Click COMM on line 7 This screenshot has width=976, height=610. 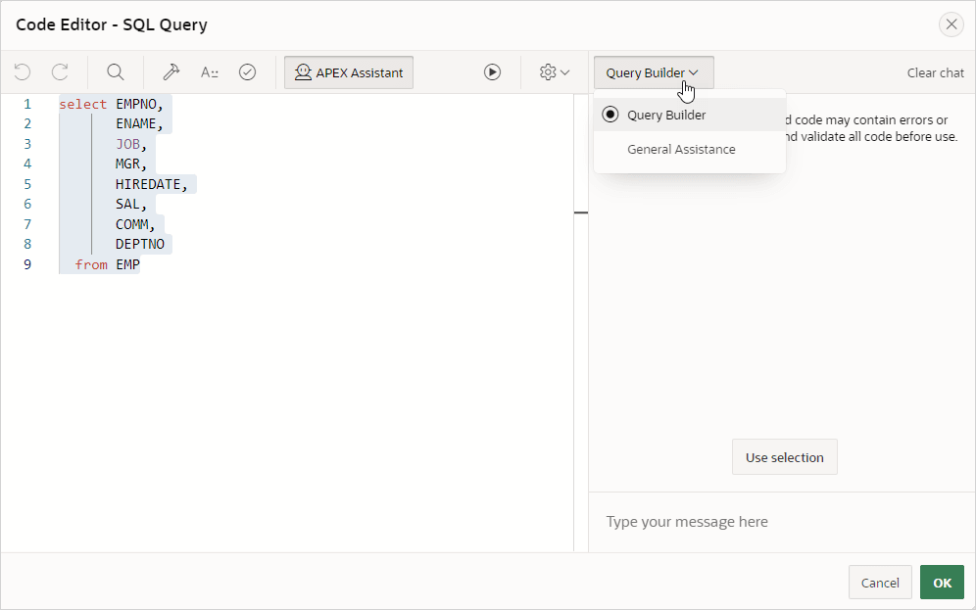click(x=132, y=224)
